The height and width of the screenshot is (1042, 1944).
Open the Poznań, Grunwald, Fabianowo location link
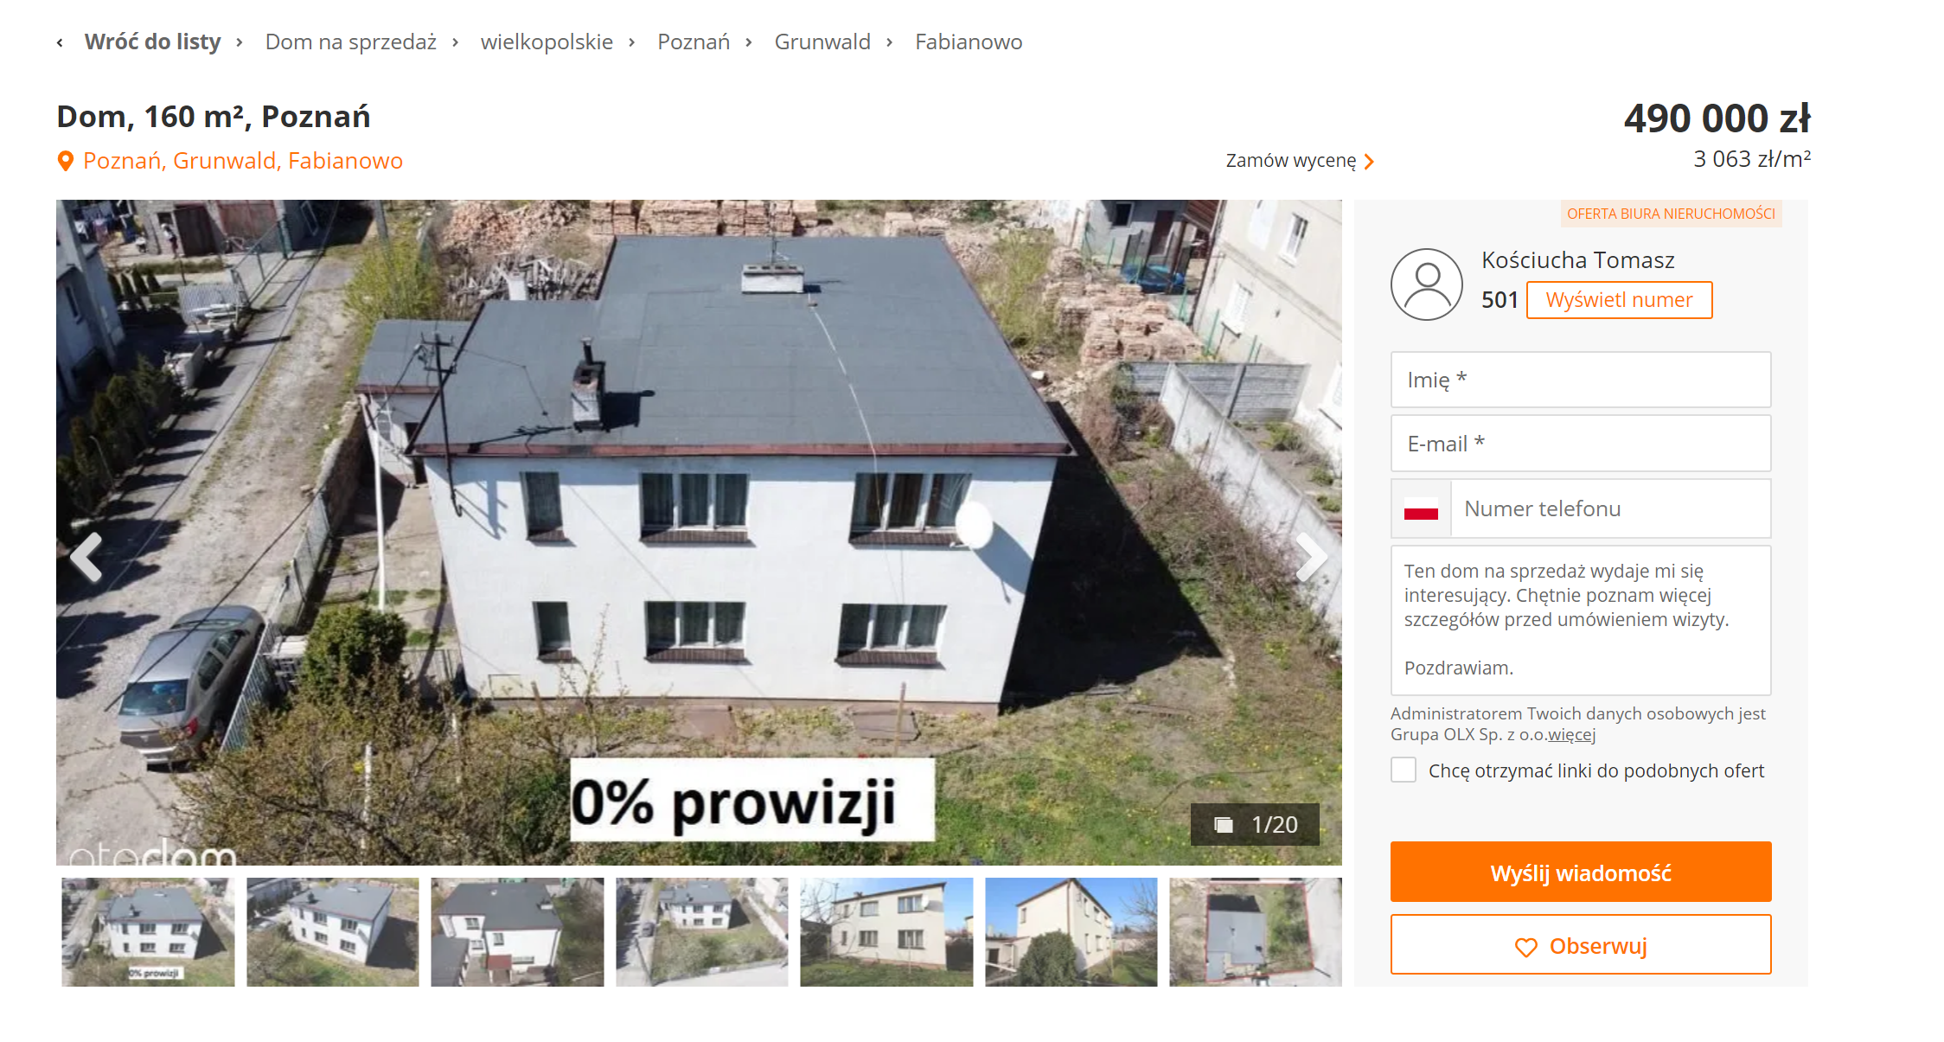(x=243, y=161)
